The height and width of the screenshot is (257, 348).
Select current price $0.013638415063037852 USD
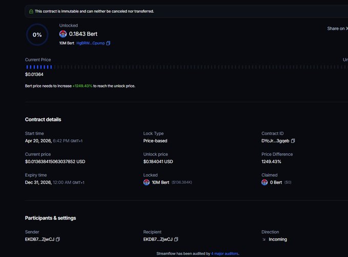55,162
